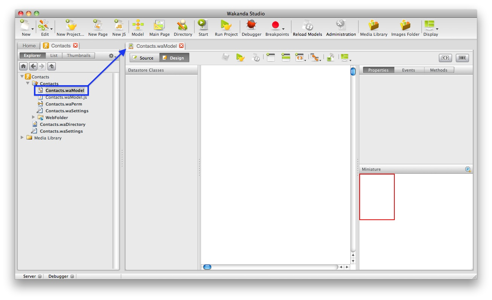Click the explorer back arrow button
This screenshot has width=492, height=300.
coord(33,66)
